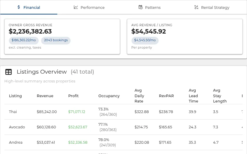Viewport: 247px width, 154px height.
Task: Click Andrea daily rate $220.08
Action: coord(142,143)
